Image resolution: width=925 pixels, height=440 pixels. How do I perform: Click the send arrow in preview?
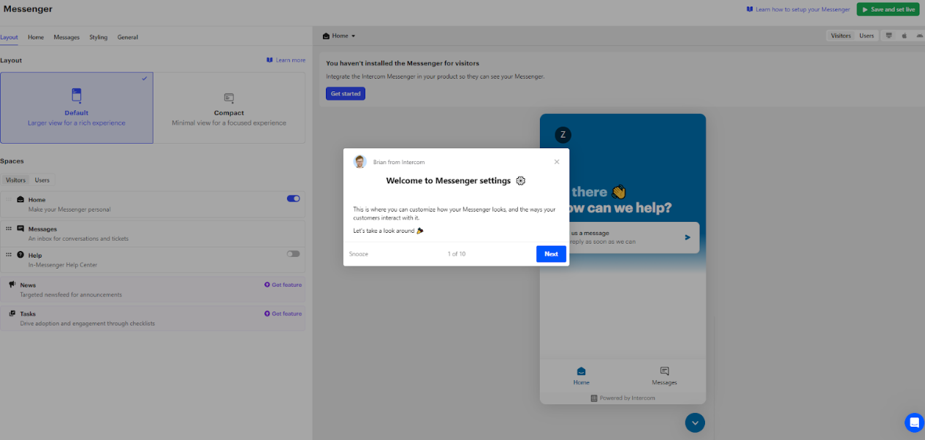point(688,237)
